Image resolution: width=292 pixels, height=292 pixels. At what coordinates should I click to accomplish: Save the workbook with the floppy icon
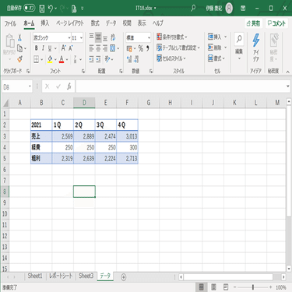[x=42, y=9]
